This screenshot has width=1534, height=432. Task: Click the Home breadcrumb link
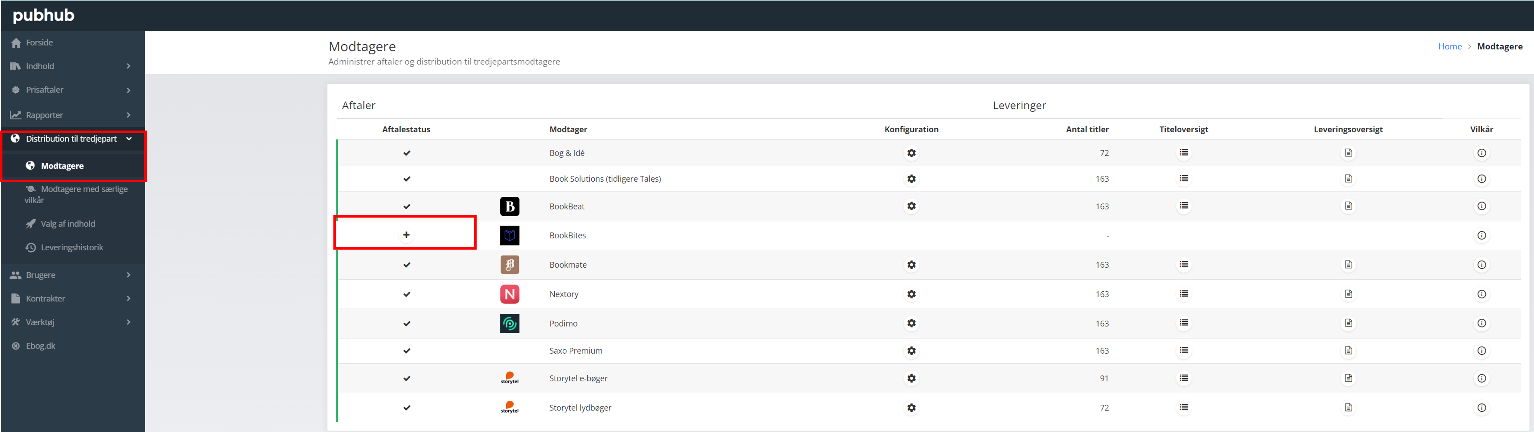click(1449, 46)
